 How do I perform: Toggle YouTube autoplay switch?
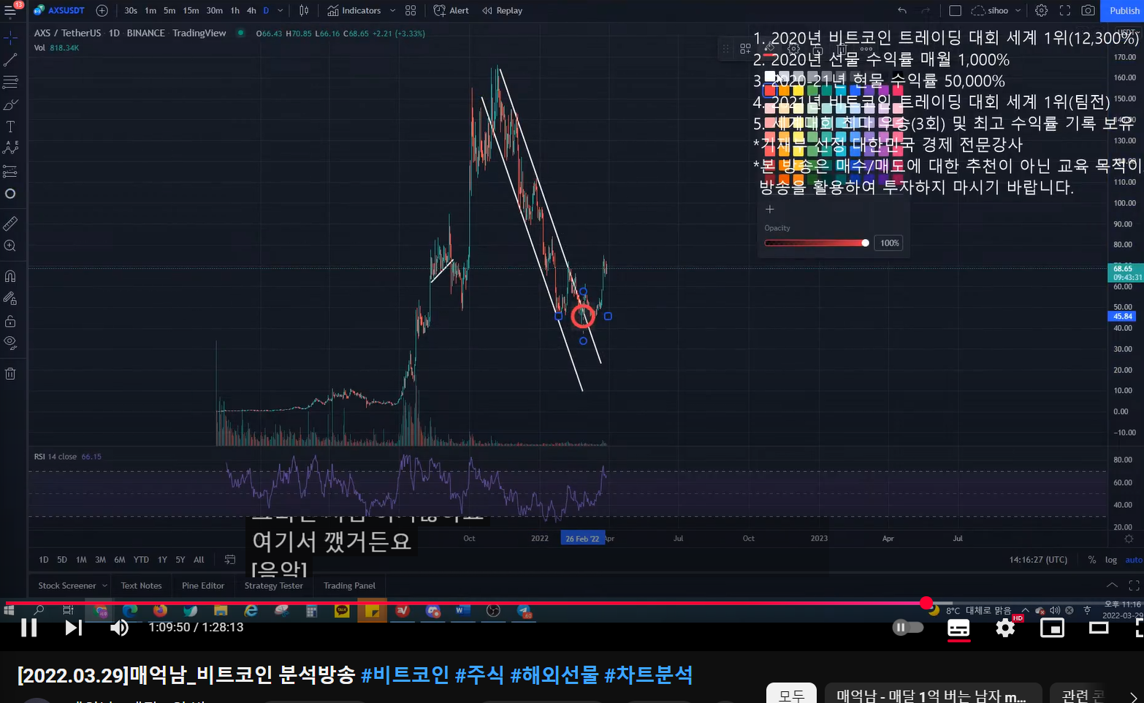click(907, 627)
